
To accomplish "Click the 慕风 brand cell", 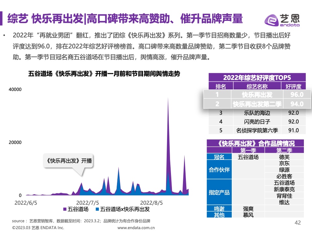I will pyautogui.click(x=248, y=215).
